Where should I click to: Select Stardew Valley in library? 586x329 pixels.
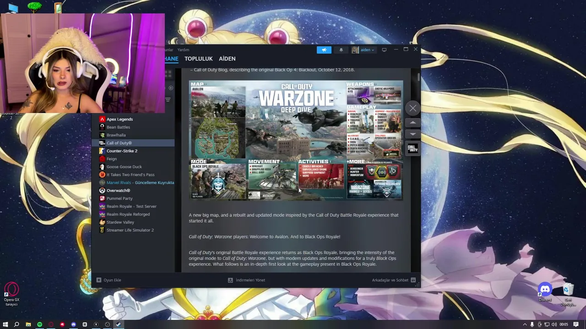[x=133, y=222]
